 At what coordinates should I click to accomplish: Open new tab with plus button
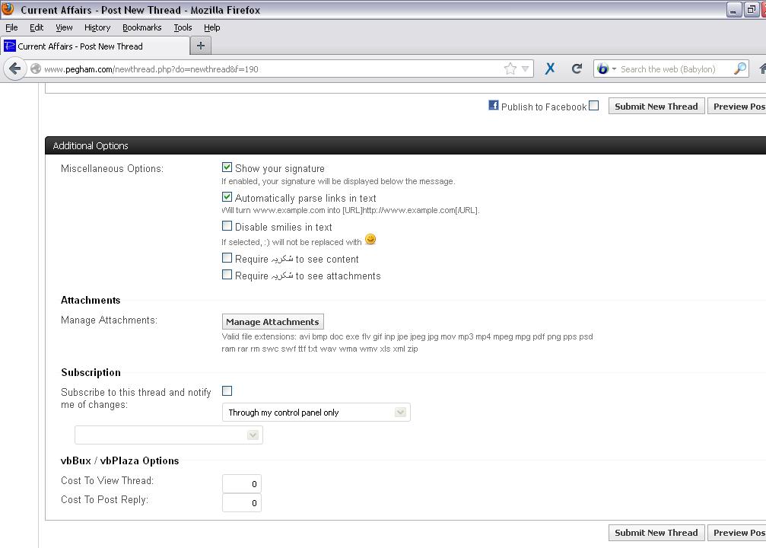pos(201,46)
